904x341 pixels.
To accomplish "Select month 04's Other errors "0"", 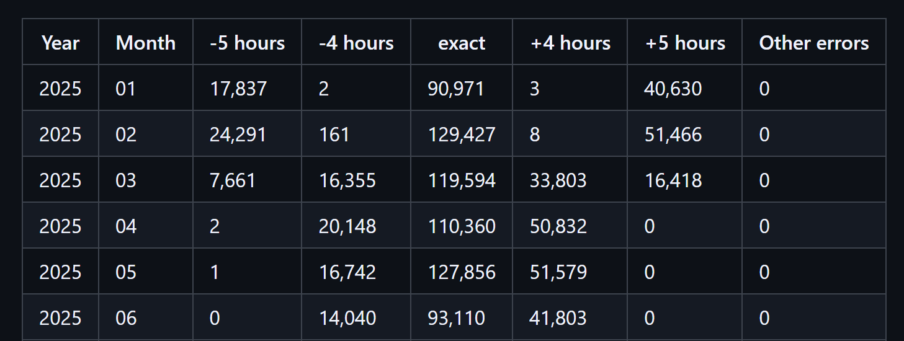I will tap(764, 226).
